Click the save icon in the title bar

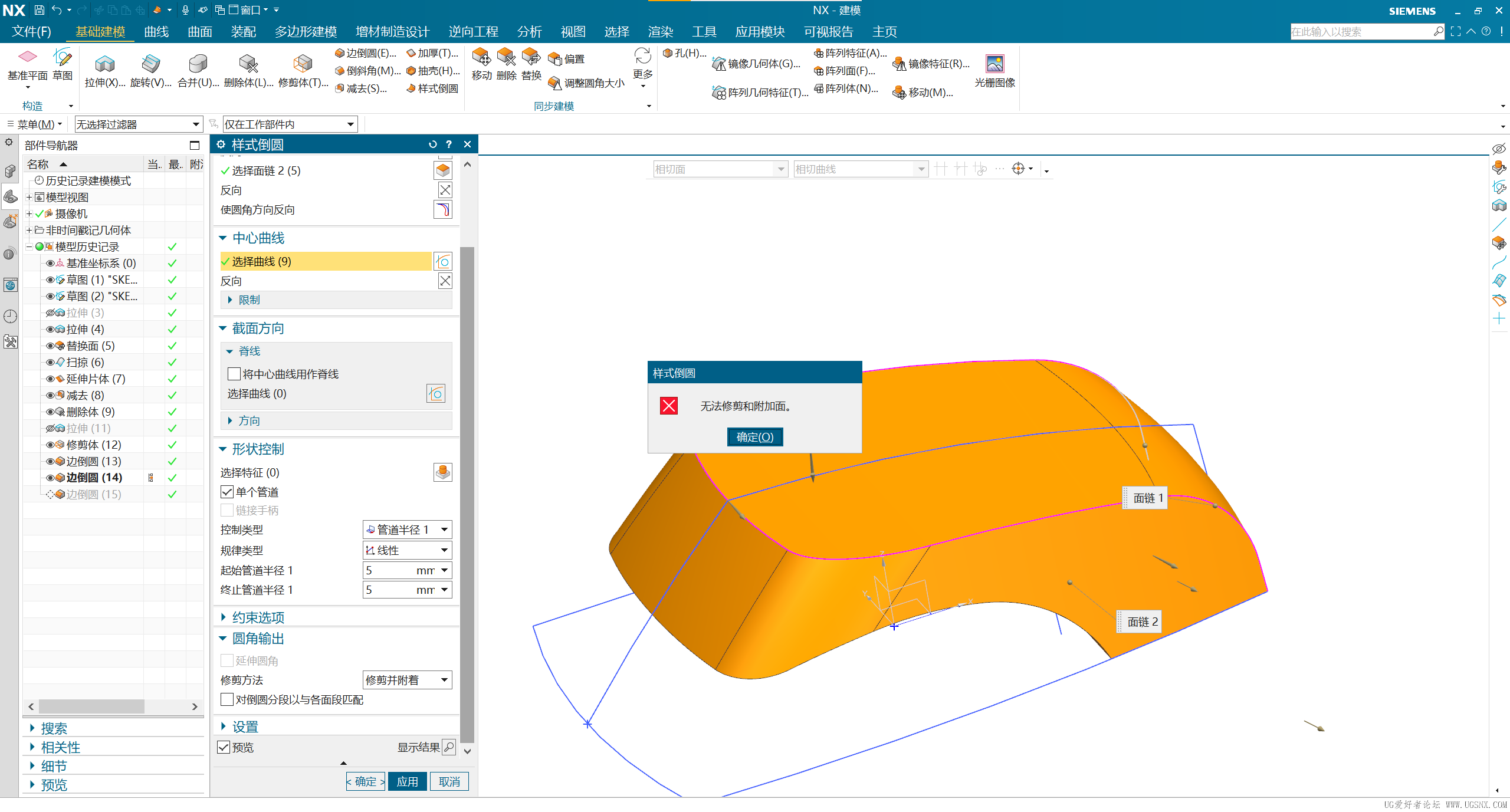click(x=39, y=10)
